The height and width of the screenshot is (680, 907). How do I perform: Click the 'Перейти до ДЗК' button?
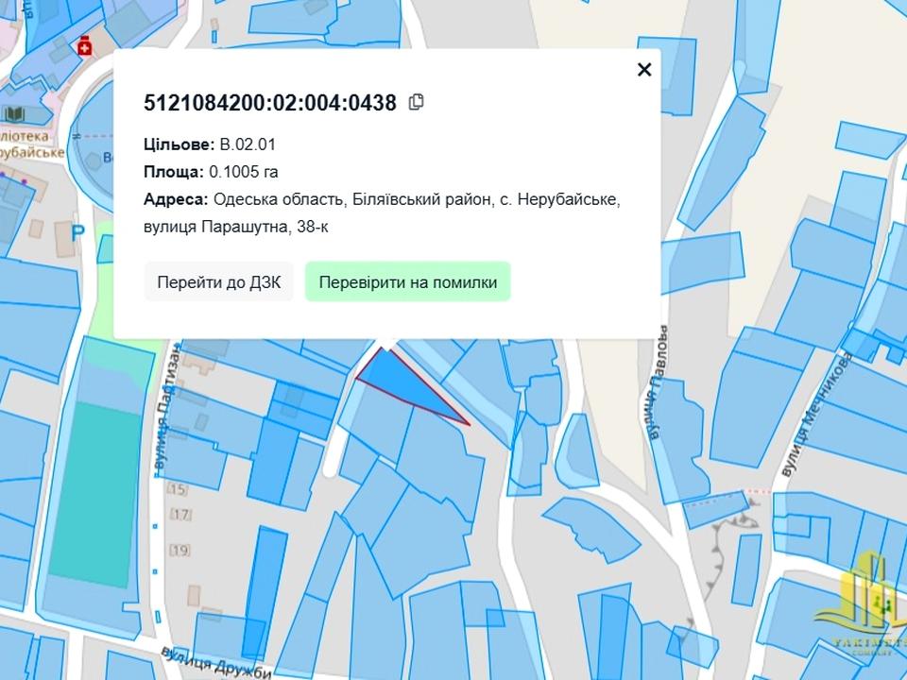point(219,282)
